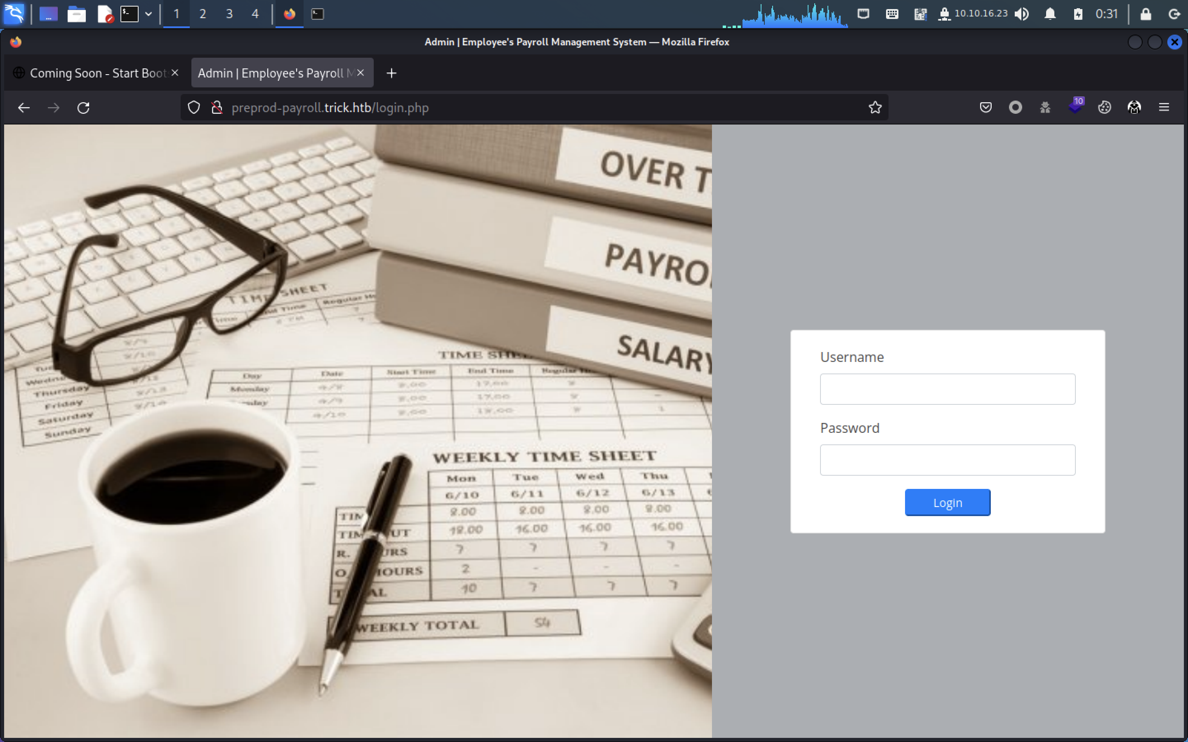This screenshot has height=742, width=1188.
Task: Open the power manager battery icon
Action: (x=1078, y=14)
